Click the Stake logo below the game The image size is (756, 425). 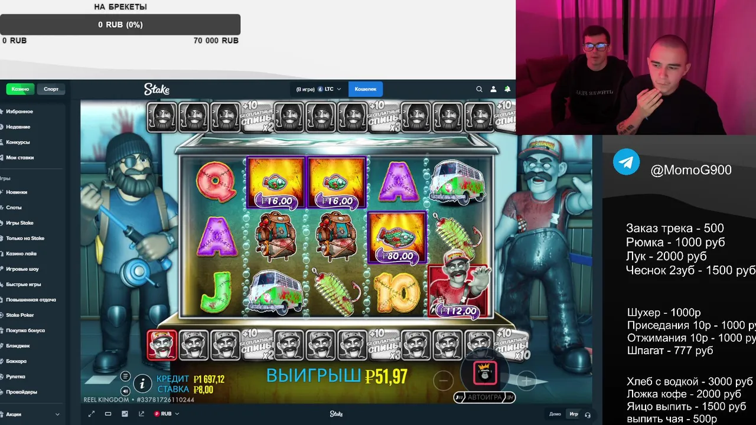click(x=336, y=414)
